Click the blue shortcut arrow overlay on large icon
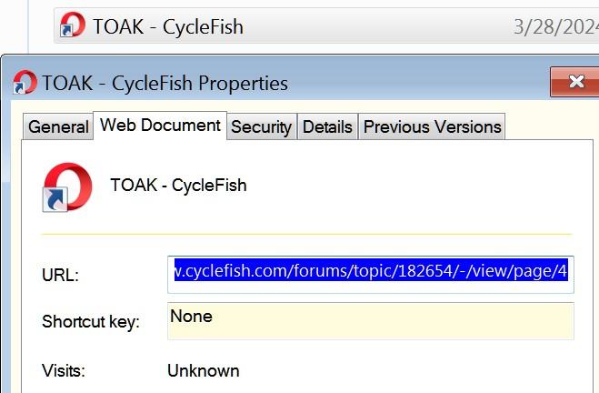599x393 pixels. coord(55,199)
